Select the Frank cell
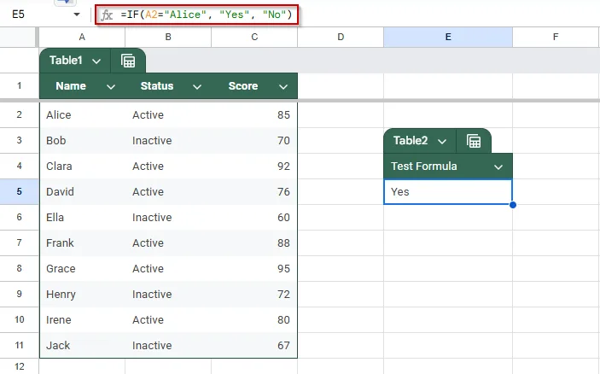The image size is (600, 374). (x=82, y=243)
